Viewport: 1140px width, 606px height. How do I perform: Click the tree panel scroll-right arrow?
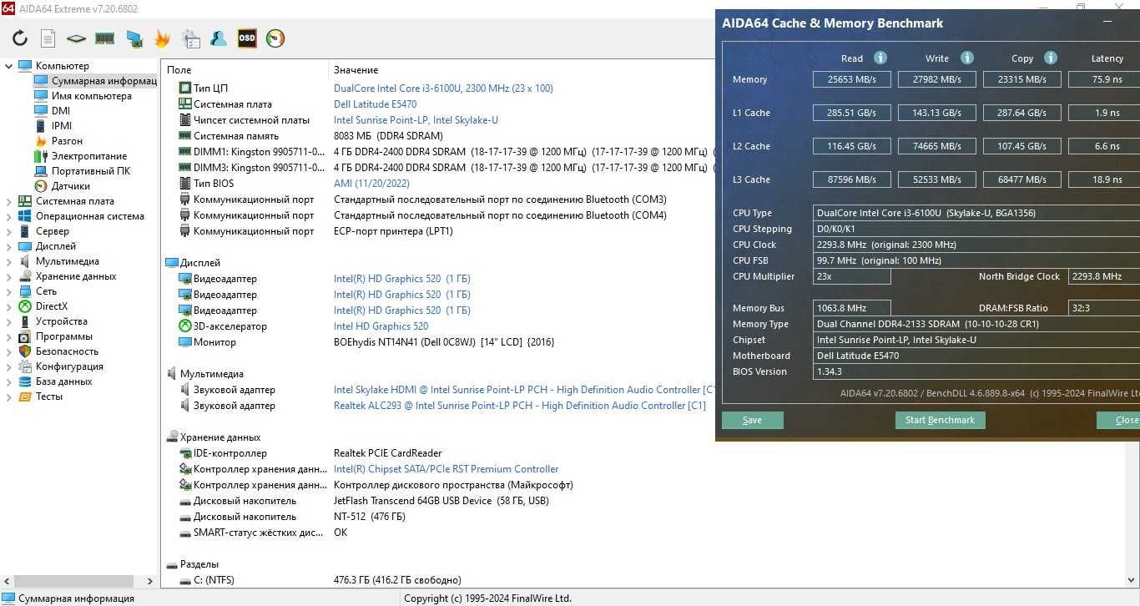pyautogui.click(x=150, y=581)
